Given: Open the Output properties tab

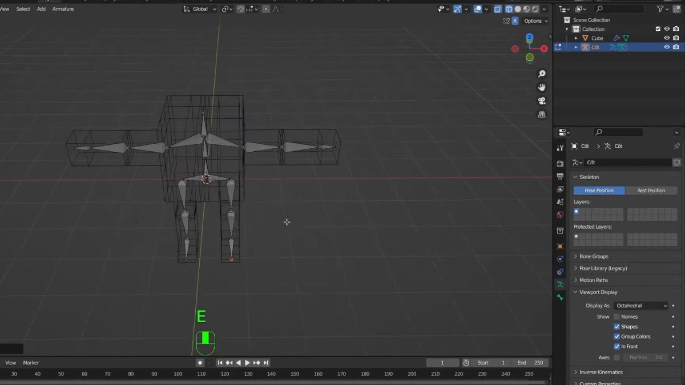Looking at the screenshot, I should (x=560, y=176).
